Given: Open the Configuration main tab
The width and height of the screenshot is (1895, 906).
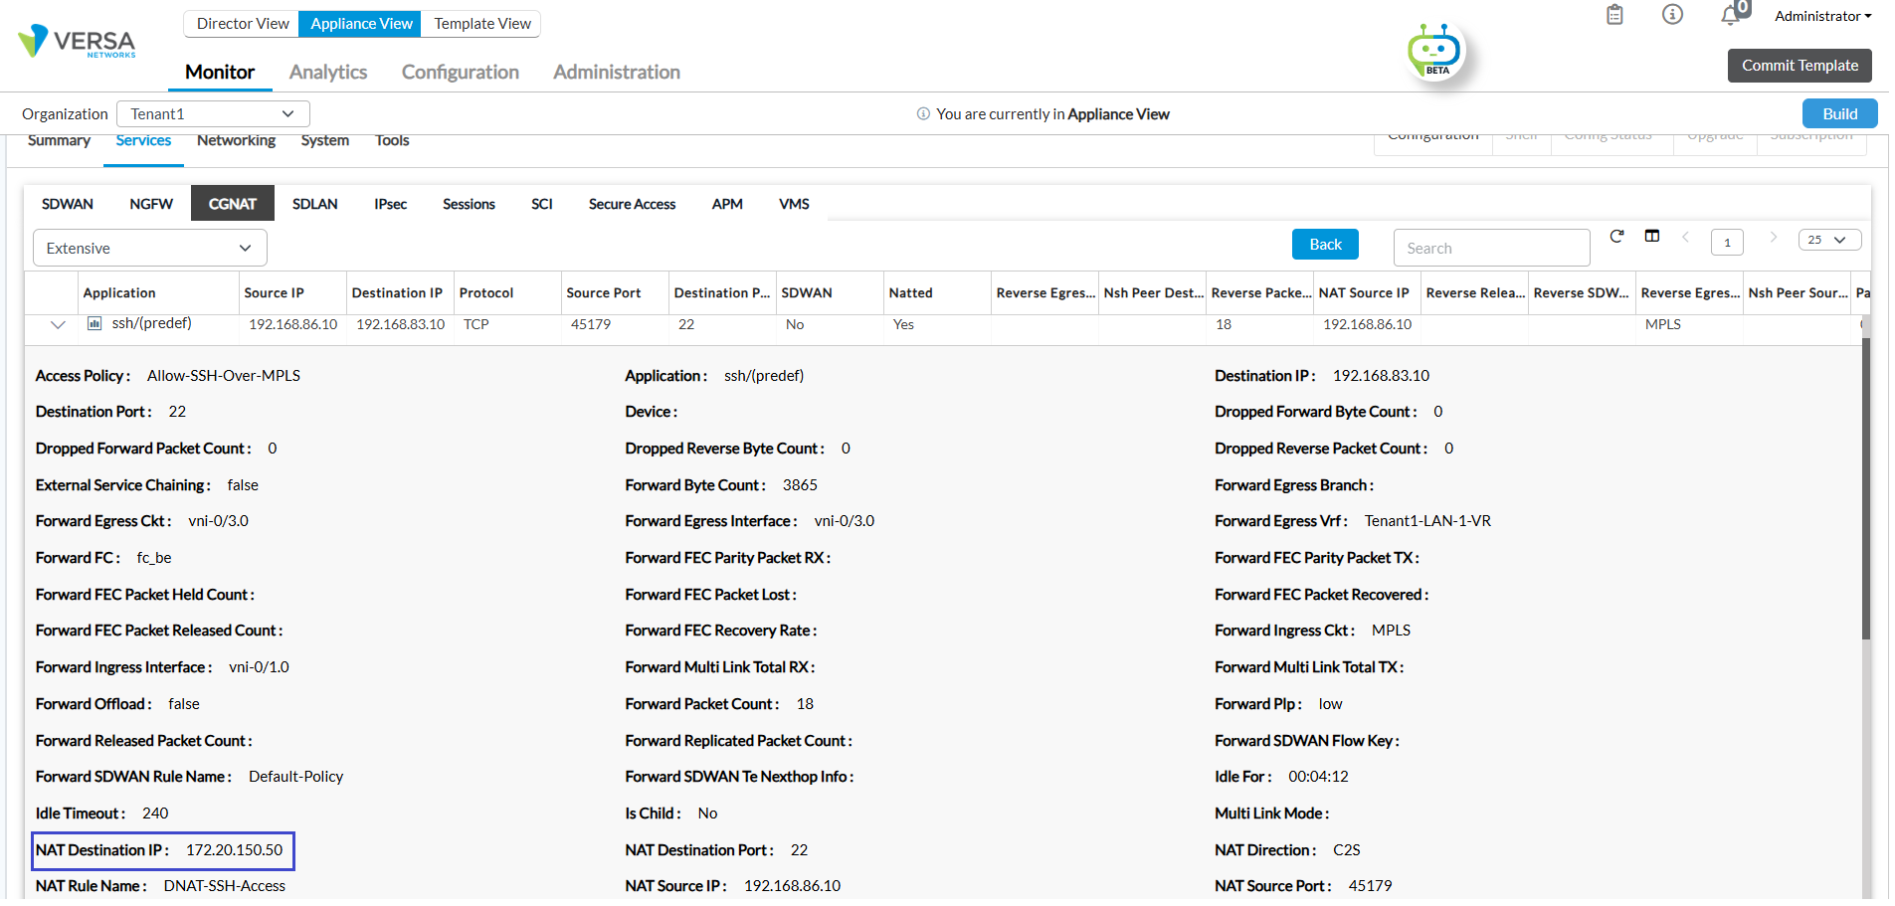Looking at the screenshot, I should 461,72.
